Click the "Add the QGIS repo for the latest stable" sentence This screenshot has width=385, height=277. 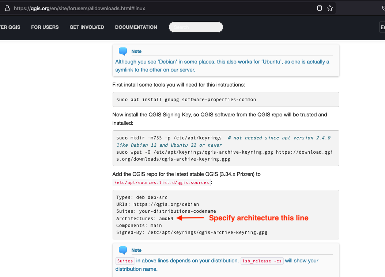pyautogui.click(x=186, y=174)
